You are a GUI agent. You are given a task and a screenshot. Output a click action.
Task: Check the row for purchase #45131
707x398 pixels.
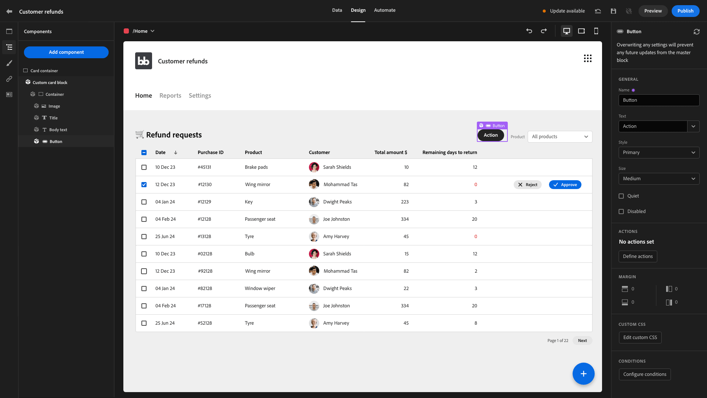pyautogui.click(x=144, y=167)
